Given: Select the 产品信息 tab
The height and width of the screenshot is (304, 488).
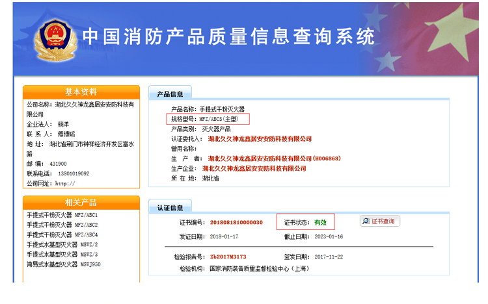Looking at the screenshot, I should [x=170, y=94].
